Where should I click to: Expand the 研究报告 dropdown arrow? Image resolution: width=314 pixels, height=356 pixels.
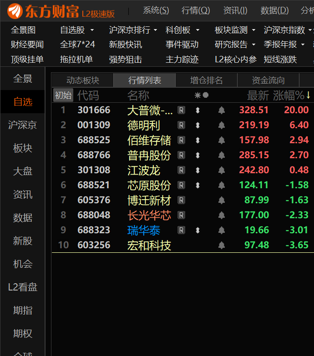253,45
